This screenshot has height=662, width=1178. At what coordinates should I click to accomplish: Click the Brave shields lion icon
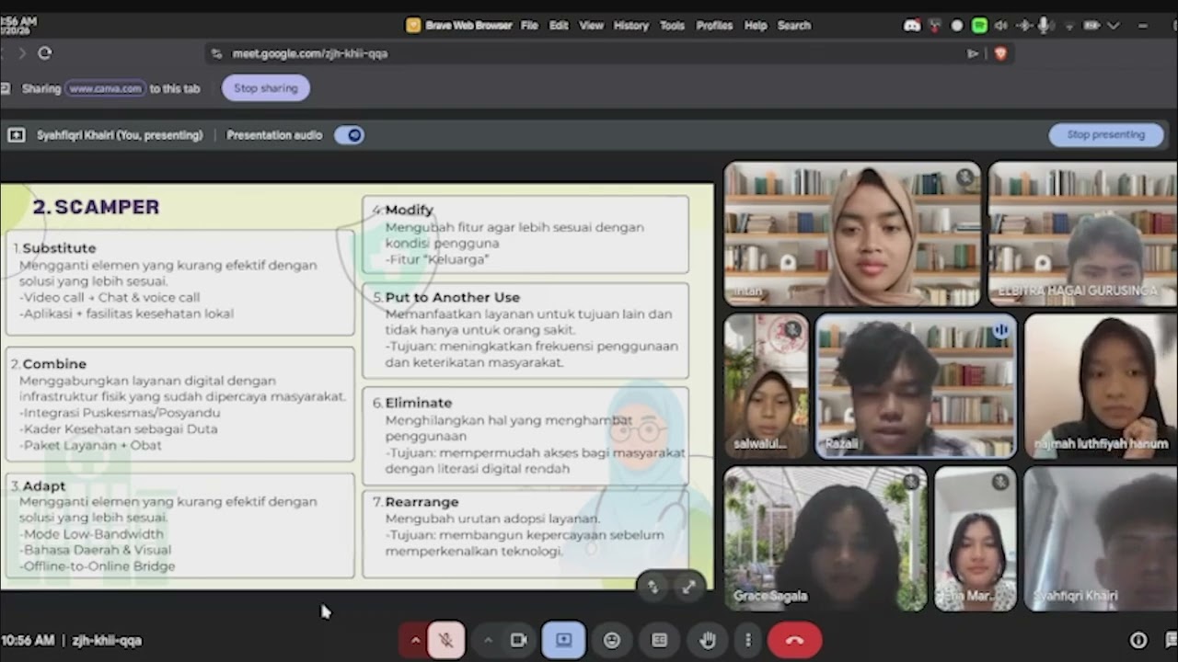(x=1000, y=53)
